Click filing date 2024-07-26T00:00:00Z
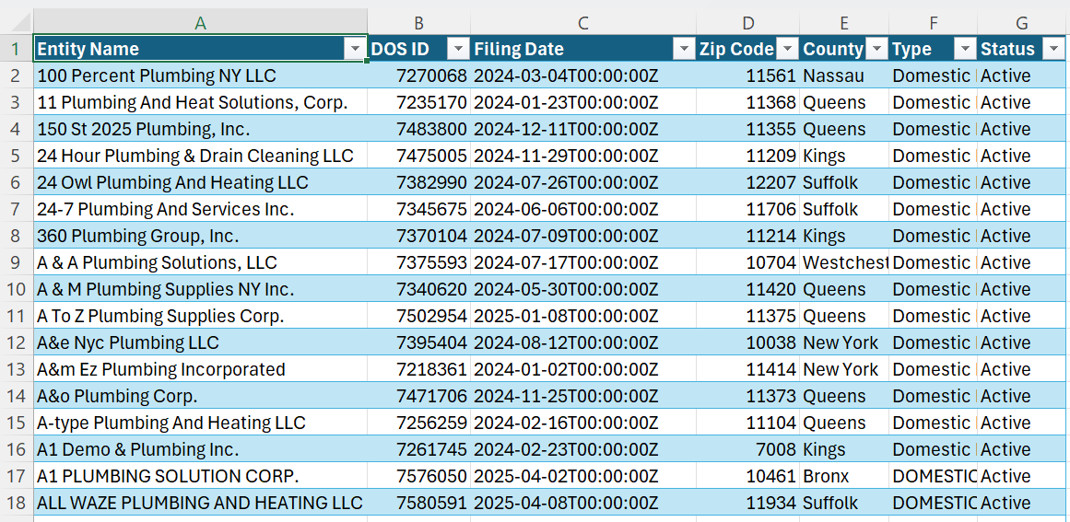The image size is (1070, 522). coord(583,182)
